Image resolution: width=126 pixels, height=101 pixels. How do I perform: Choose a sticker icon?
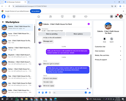click(x=46, y=93)
